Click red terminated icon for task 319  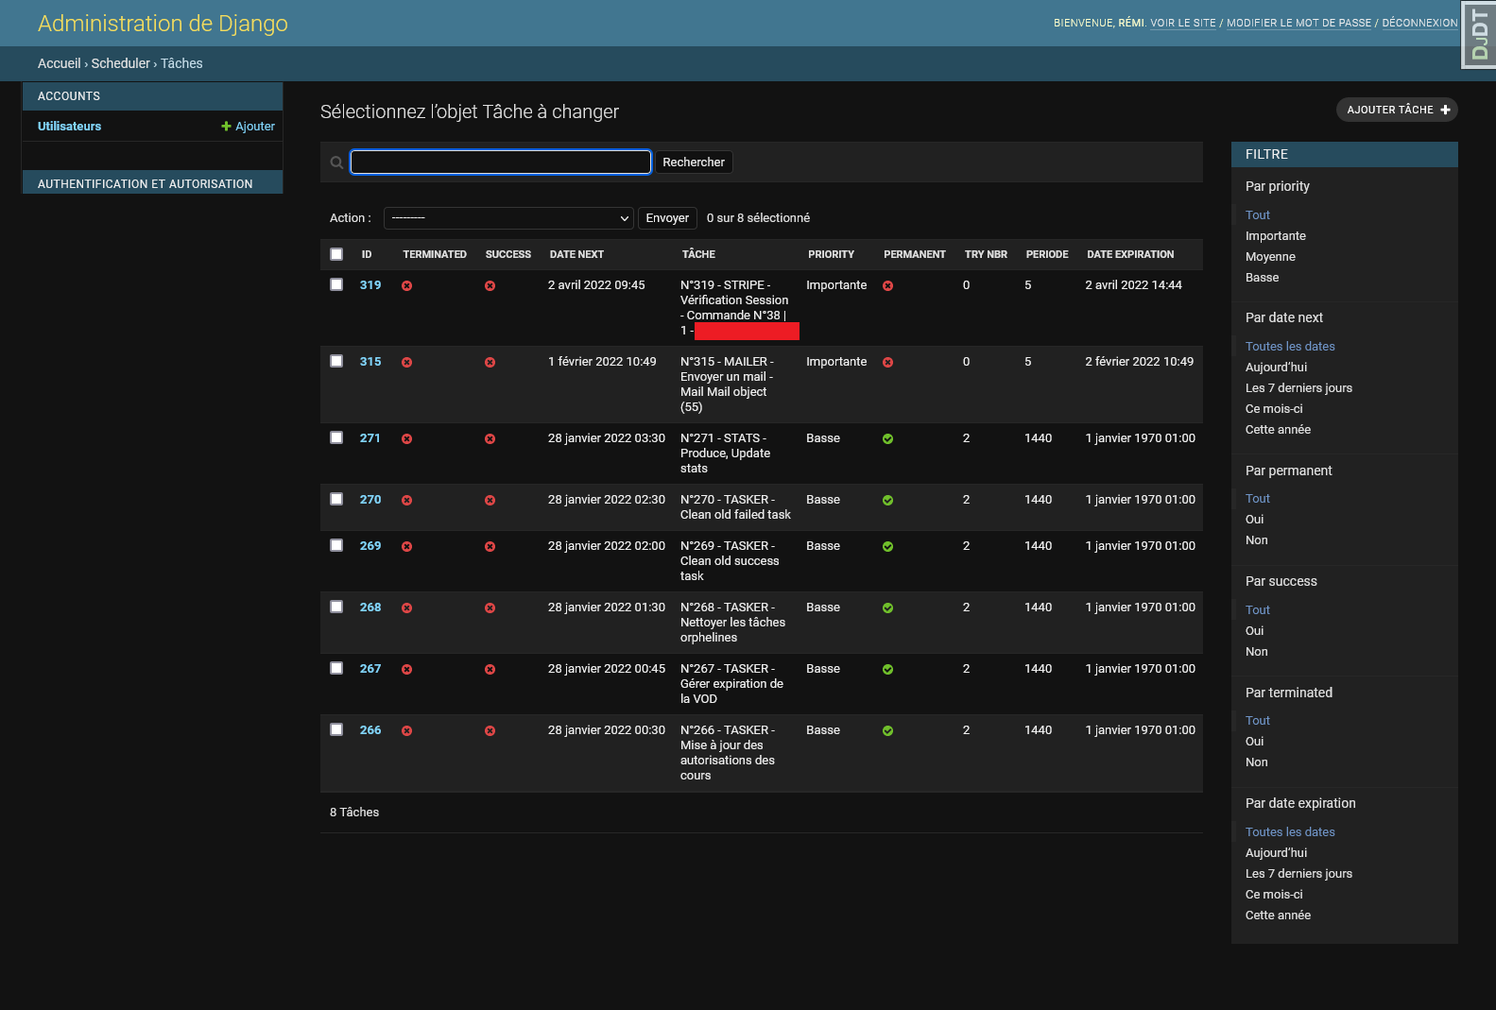[406, 286]
